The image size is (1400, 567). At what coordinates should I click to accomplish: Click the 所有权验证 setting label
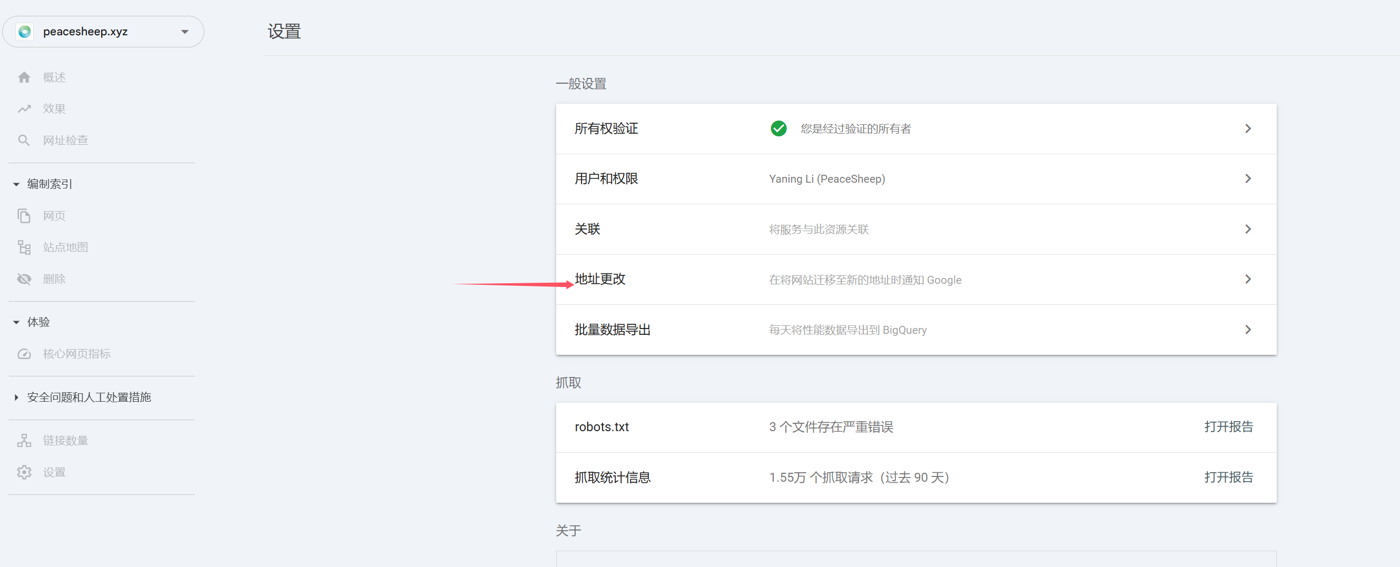pos(606,128)
